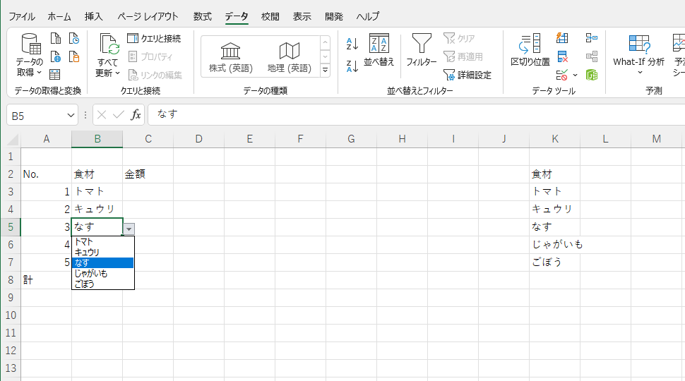685x381 pixels.
Task: Open the 並べ替え sort dialog
Action: pyautogui.click(x=379, y=50)
